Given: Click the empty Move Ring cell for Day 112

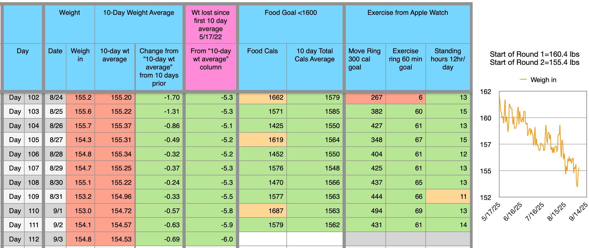Looking at the screenshot, I should click(x=365, y=239).
